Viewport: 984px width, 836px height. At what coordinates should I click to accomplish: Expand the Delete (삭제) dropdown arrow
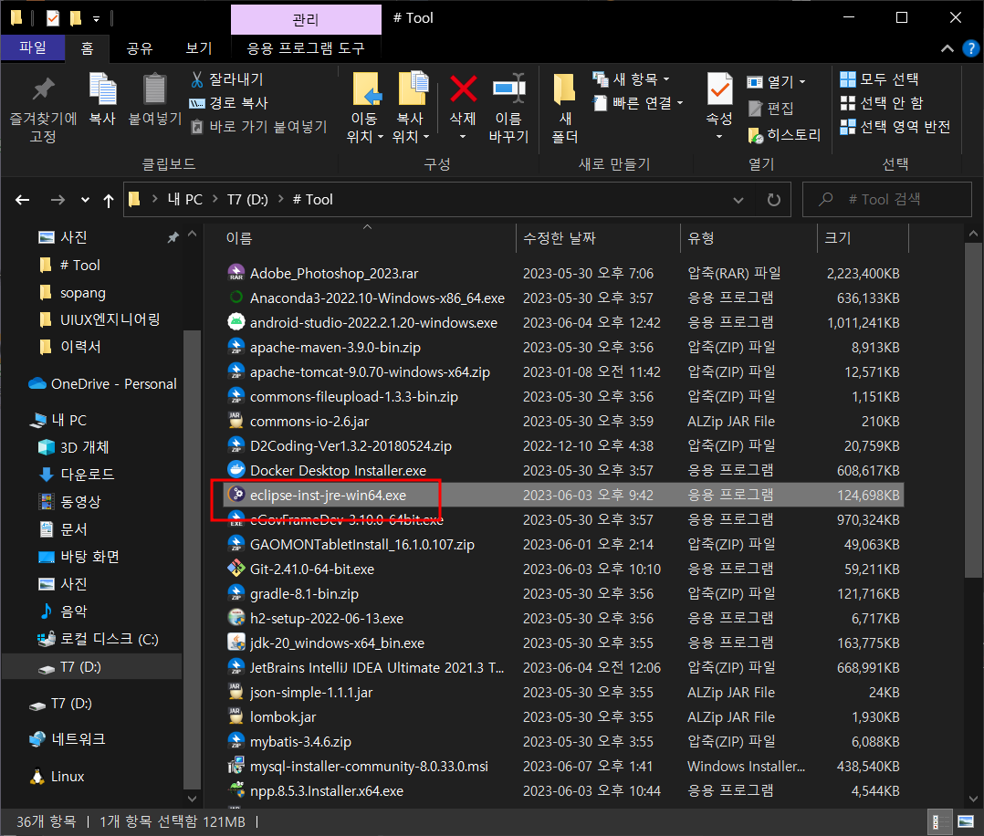click(x=463, y=136)
